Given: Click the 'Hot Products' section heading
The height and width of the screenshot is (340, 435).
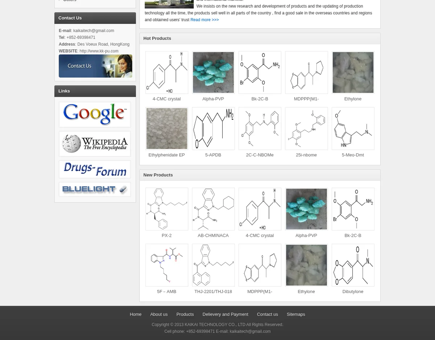Looking at the screenshot, I should click(157, 38).
